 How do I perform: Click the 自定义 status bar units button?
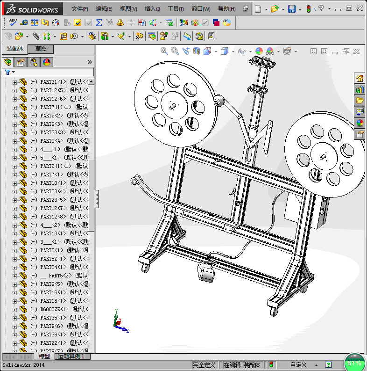298,364
